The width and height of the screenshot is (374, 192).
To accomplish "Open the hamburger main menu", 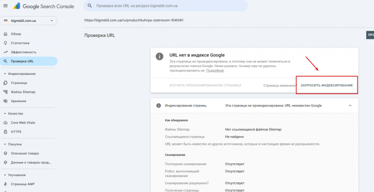I will (5, 6).
